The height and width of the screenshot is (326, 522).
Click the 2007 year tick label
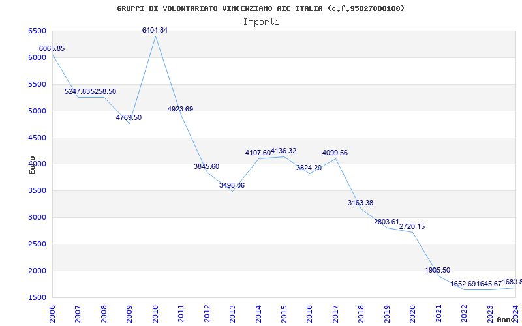[78, 314]
